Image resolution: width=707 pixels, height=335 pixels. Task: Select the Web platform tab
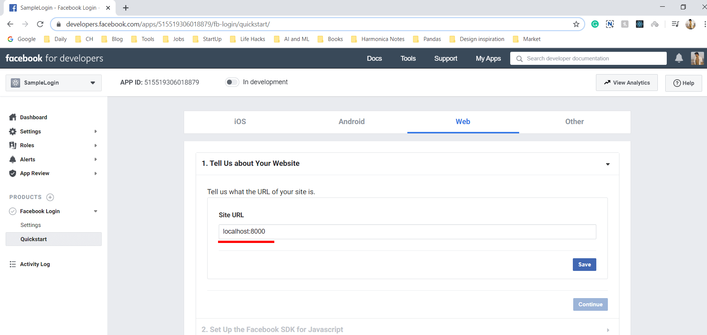pos(463,122)
